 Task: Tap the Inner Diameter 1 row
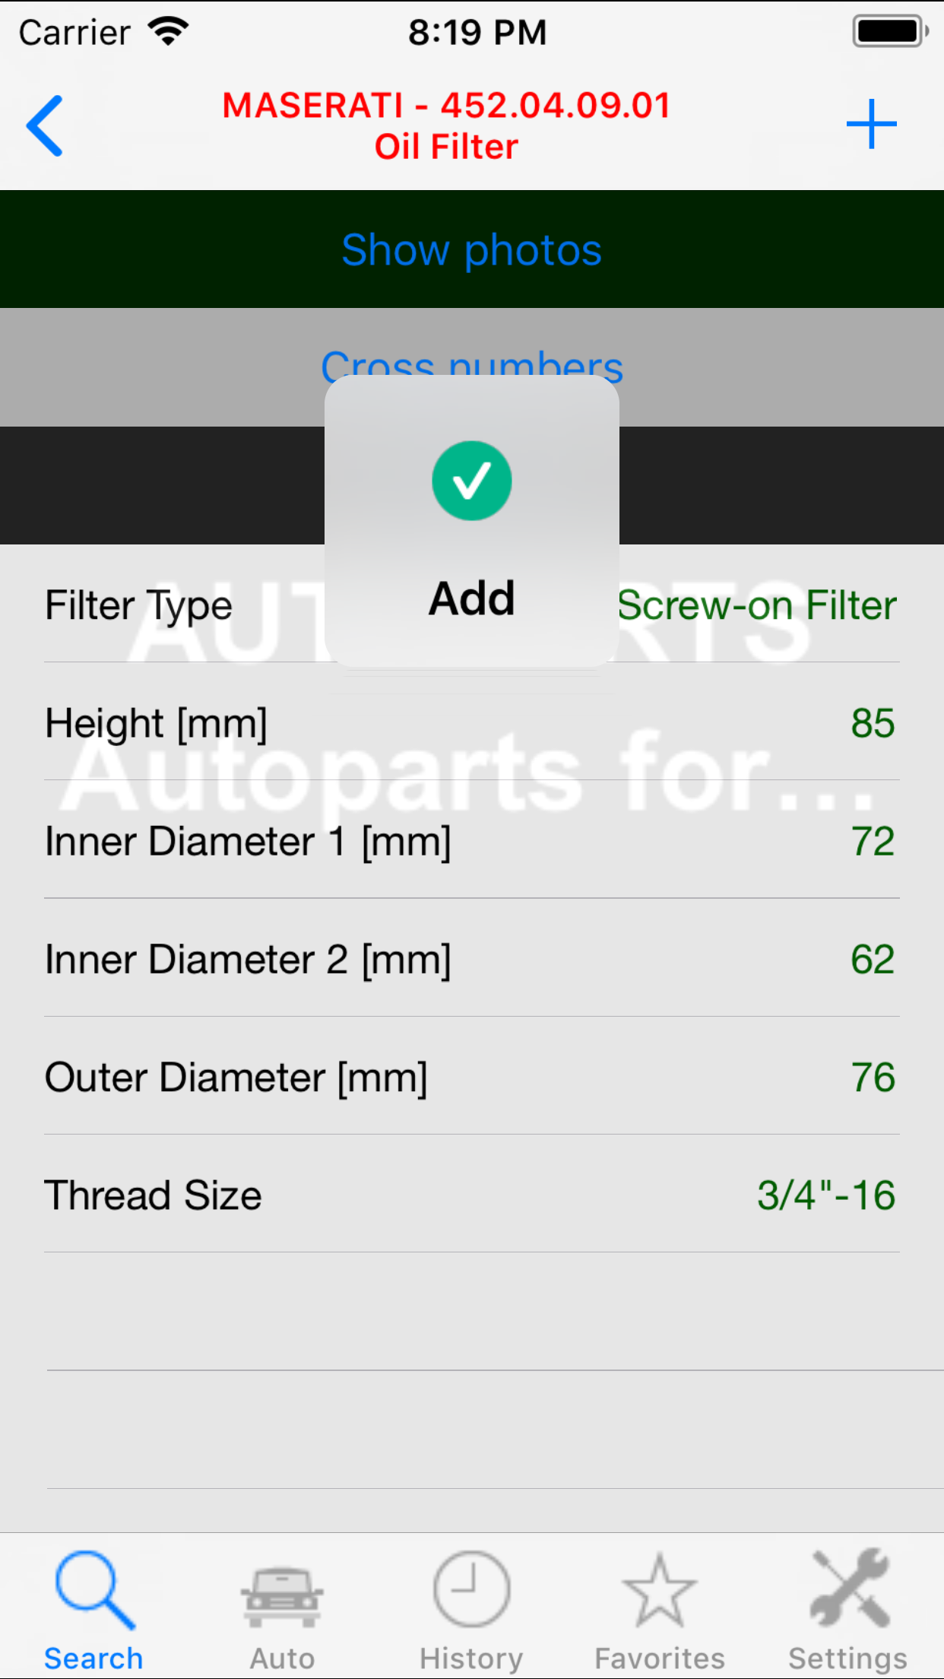pos(471,841)
